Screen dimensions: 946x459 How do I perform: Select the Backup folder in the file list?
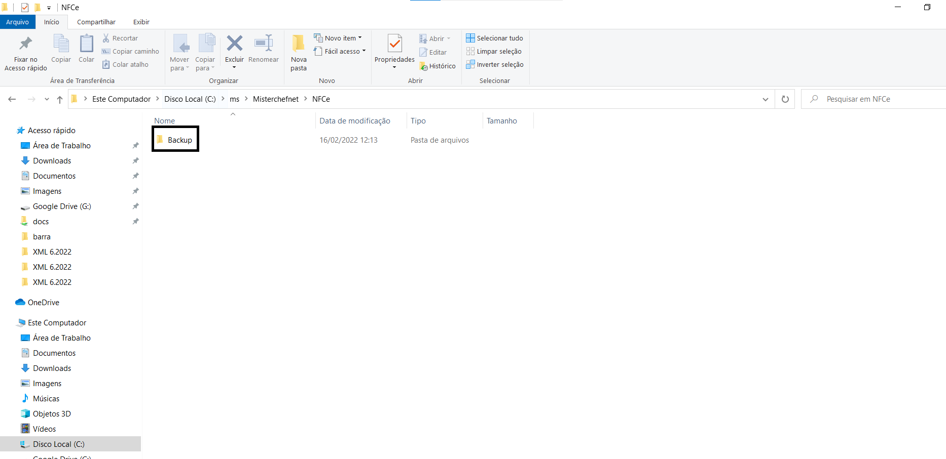tap(175, 139)
